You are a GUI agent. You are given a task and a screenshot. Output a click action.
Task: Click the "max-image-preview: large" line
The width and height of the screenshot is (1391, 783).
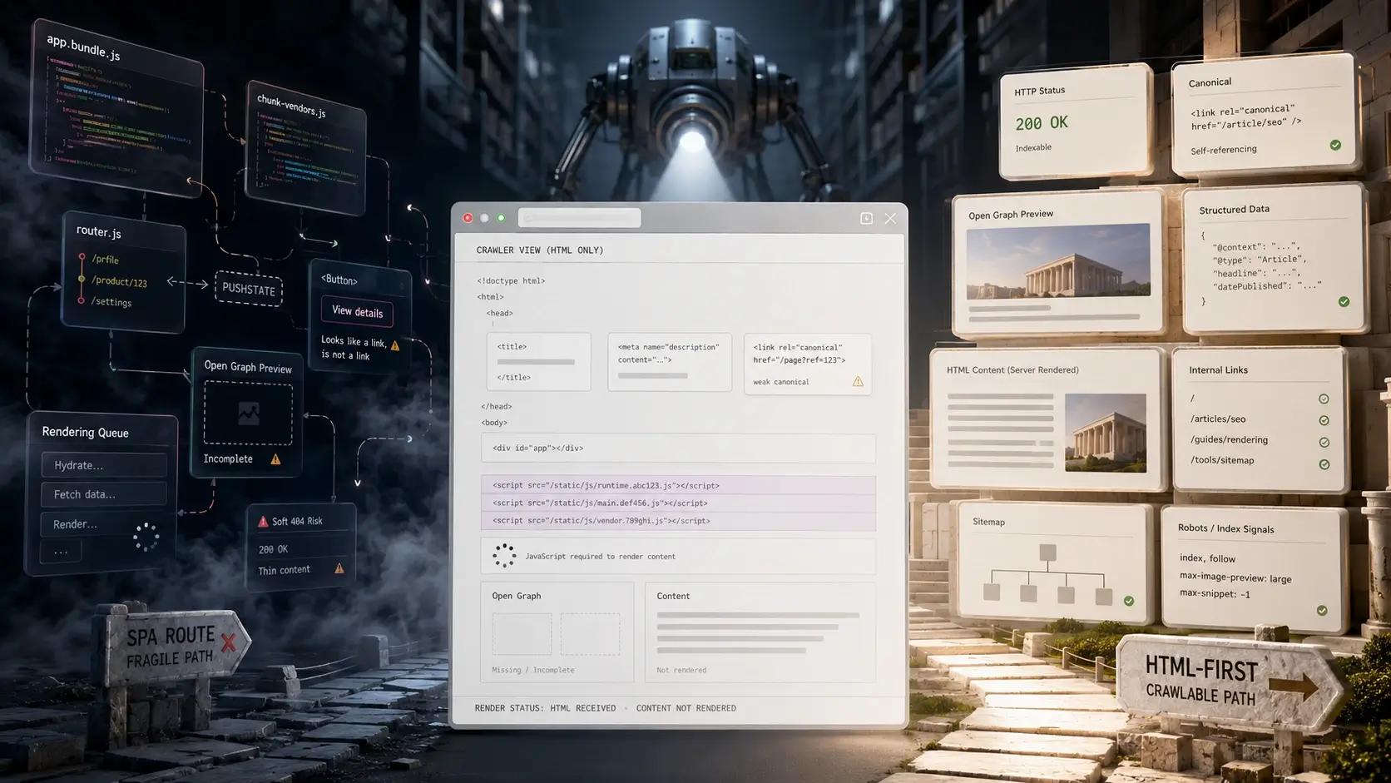(x=1235, y=578)
